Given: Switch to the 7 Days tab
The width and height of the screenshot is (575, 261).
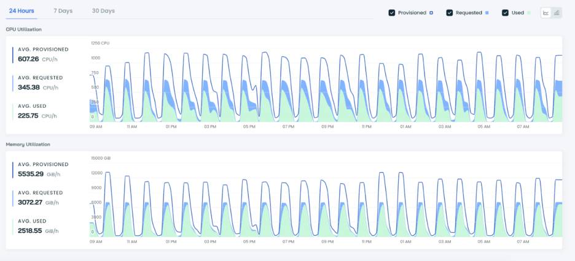Looking at the screenshot, I should click(x=63, y=11).
